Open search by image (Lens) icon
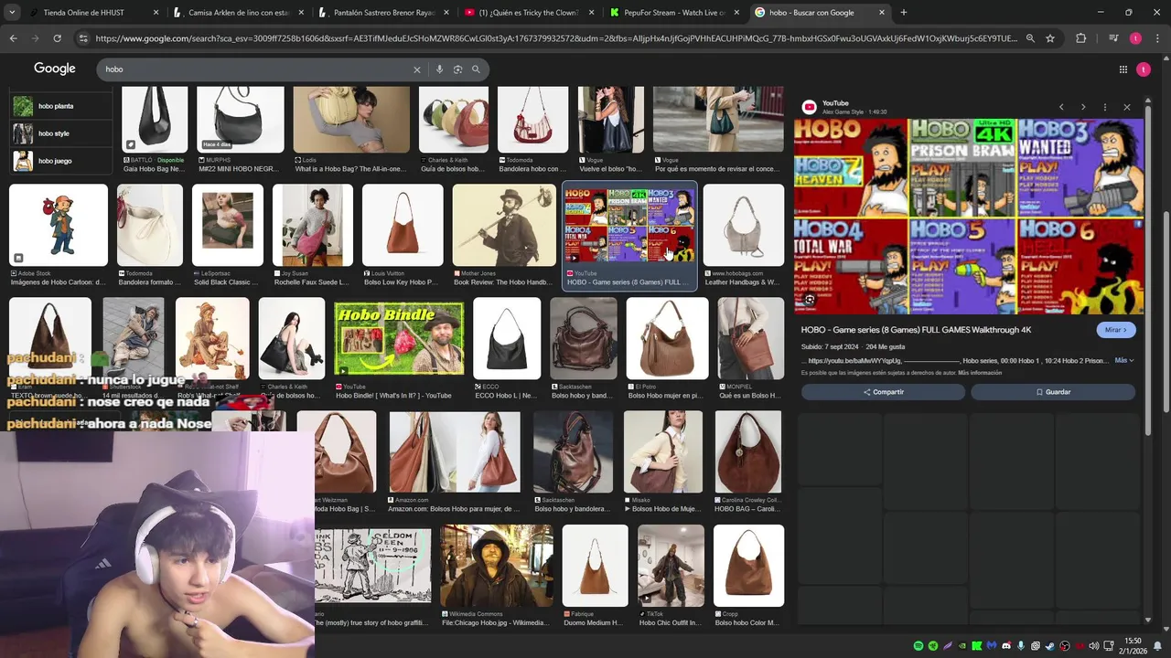This screenshot has height=658, width=1171. coord(457,69)
